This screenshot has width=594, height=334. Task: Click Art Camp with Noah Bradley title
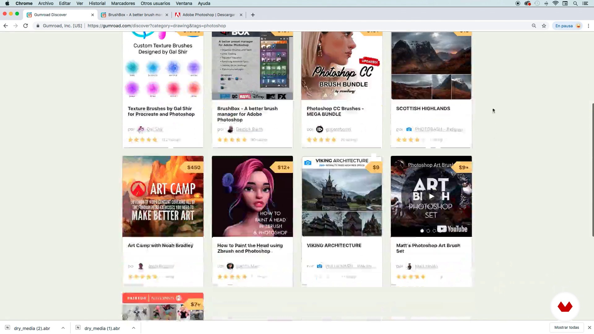click(x=160, y=245)
